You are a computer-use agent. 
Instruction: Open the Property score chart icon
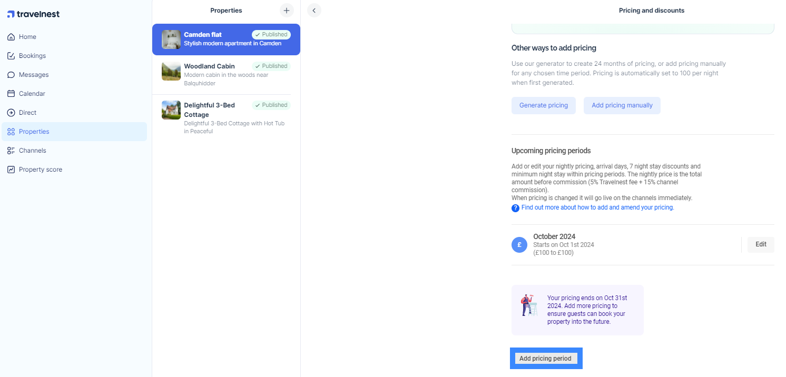(x=11, y=170)
